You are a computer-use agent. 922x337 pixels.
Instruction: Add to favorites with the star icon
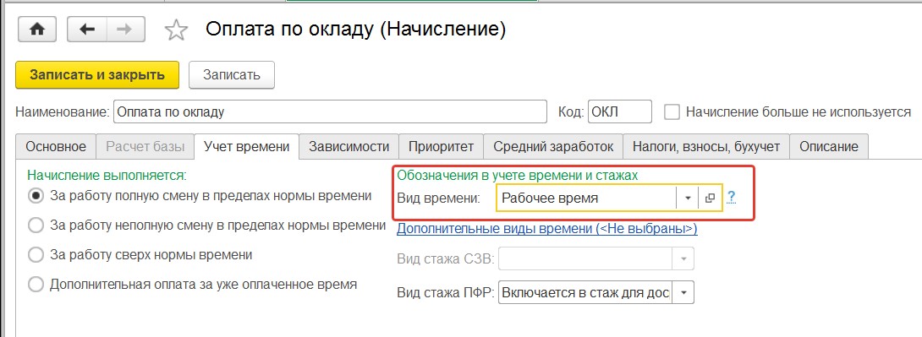[x=175, y=30]
